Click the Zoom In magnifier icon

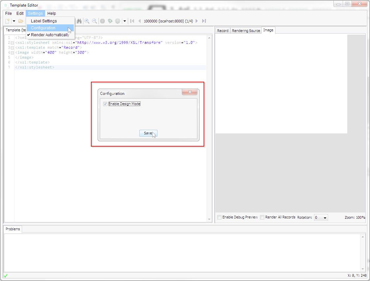87,21
